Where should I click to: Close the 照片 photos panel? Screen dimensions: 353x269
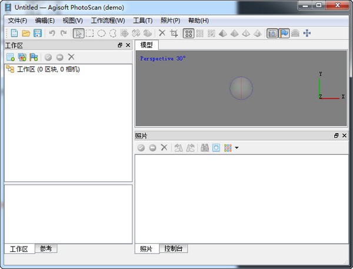pos(346,136)
